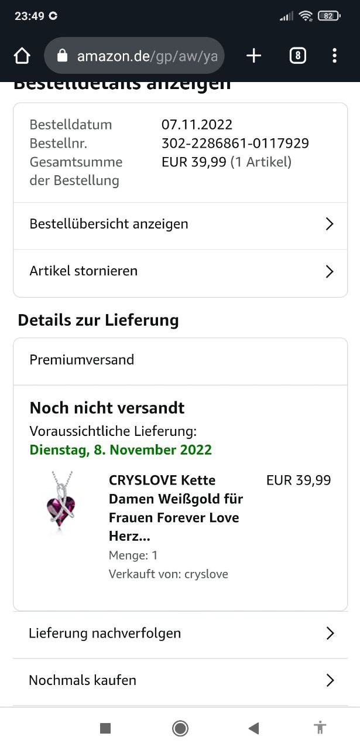Expand Bestellübersicht anzeigen chevron
The width and height of the screenshot is (360, 750).
tap(330, 224)
